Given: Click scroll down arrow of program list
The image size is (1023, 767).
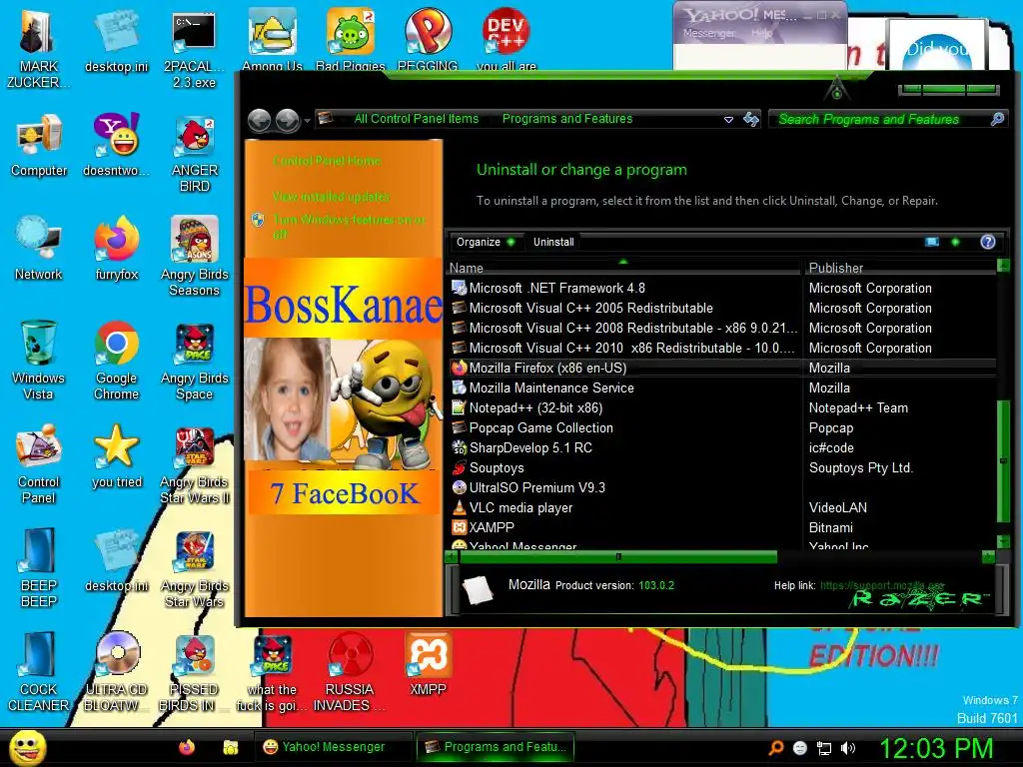Looking at the screenshot, I should click(1003, 541).
